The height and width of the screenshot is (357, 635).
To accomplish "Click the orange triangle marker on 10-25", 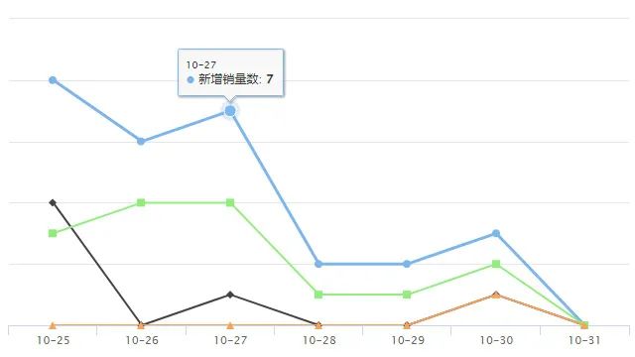I will point(53,325).
